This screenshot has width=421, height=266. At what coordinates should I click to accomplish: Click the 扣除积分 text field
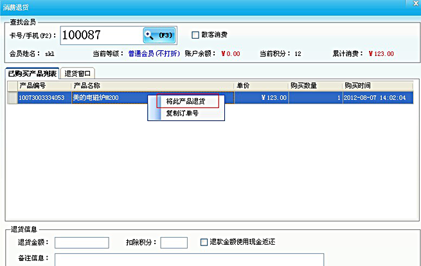pos(174,243)
